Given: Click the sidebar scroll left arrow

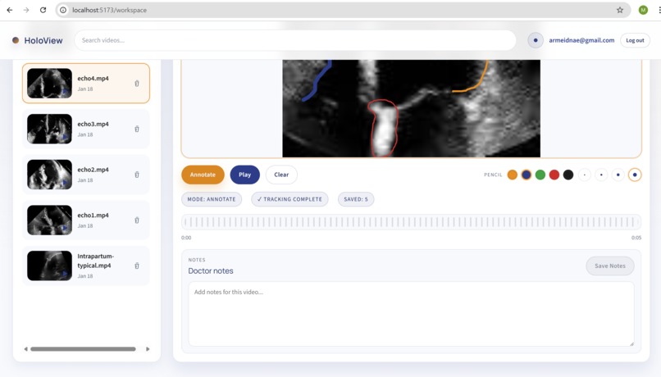Looking at the screenshot, I should tap(25, 349).
